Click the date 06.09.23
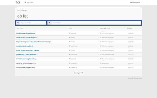The height and width of the screenshot is (98, 157). coord(131,67)
